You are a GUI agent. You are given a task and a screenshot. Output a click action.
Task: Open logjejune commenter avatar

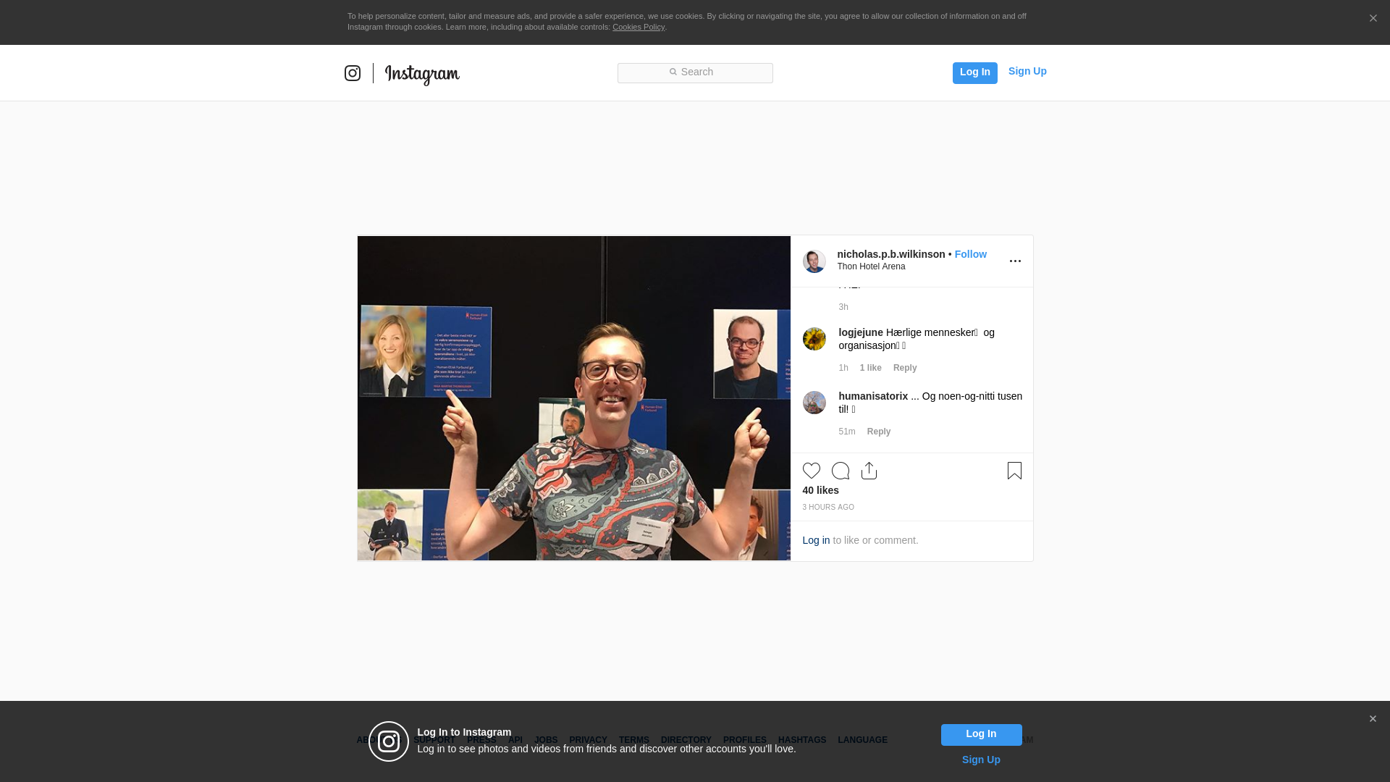pyautogui.click(x=814, y=339)
